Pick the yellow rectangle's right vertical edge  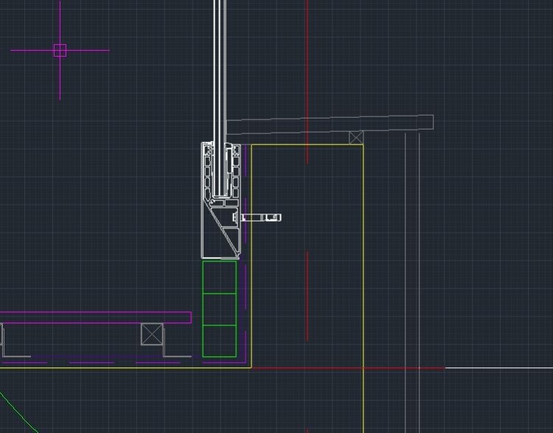point(363,258)
